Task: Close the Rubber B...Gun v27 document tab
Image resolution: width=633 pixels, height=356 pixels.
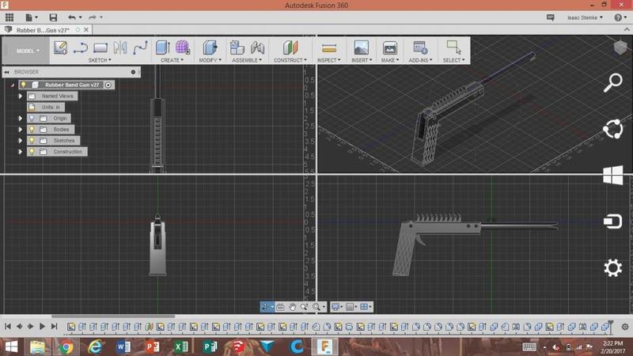Action: [86, 30]
